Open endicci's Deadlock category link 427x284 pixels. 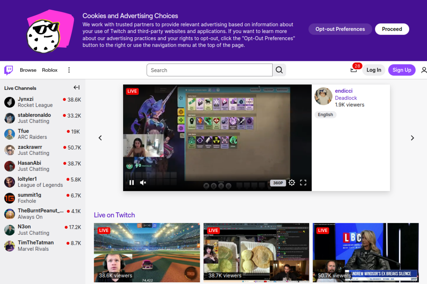[346, 98]
